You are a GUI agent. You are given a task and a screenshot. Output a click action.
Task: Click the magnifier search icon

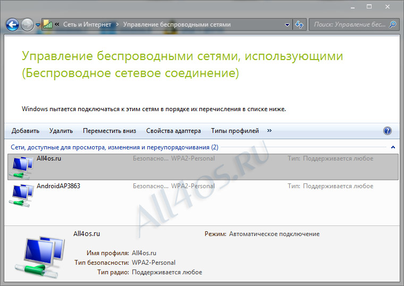[x=393, y=24]
